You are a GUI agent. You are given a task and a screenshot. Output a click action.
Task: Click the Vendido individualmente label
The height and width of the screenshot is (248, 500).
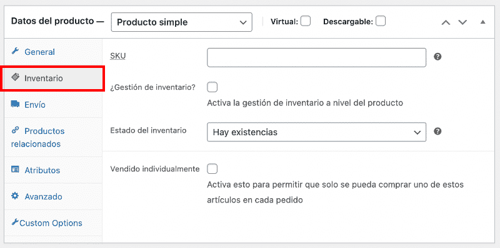[x=155, y=169]
